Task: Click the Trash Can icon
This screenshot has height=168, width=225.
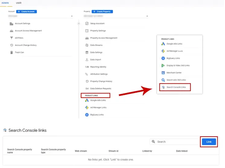Action: click(x=12, y=52)
